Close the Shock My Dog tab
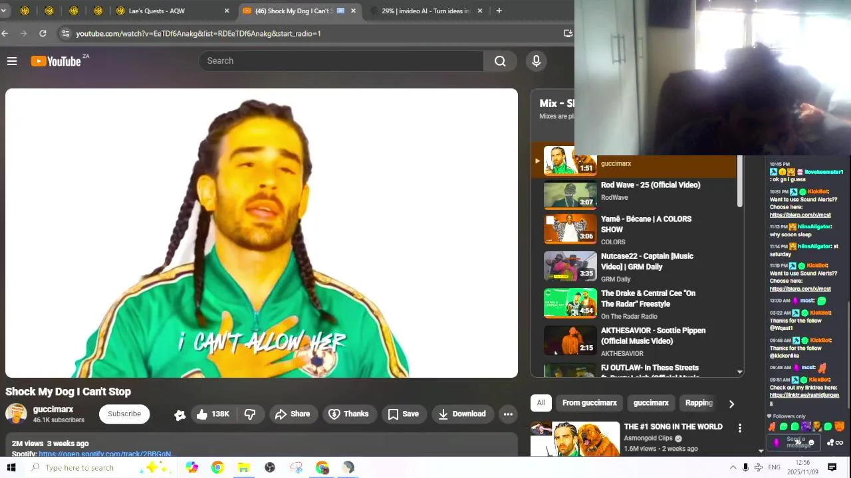 (353, 11)
